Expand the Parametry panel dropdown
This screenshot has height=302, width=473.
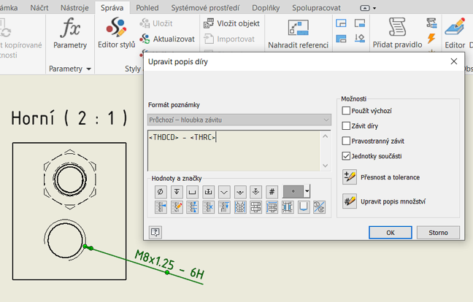pyautogui.click(x=88, y=69)
